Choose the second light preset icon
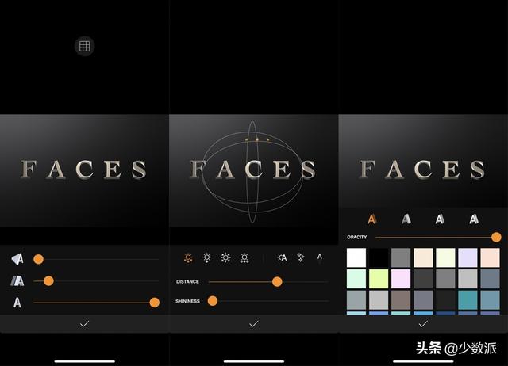This screenshot has width=508, height=366. pos(207,257)
